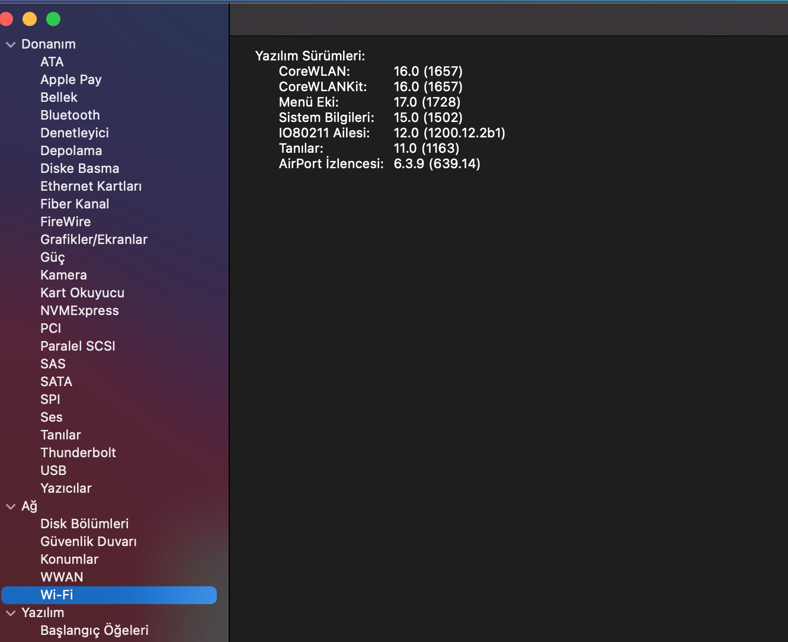Show Kamera hardware info
Image resolution: width=788 pixels, height=642 pixels.
pyautogui.click(x=63, y=275)
